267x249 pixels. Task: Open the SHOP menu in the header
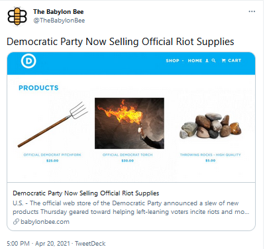(x=172, y=60)
